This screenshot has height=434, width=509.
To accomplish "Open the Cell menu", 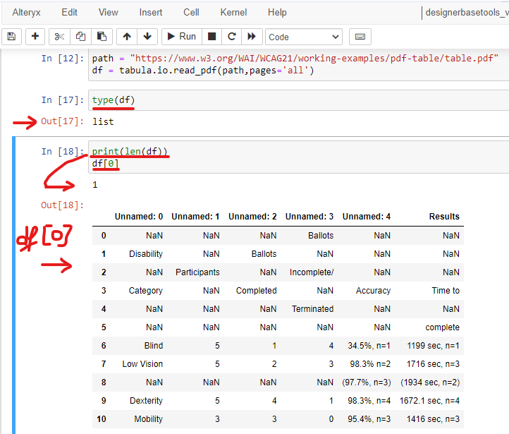I will coord(191,12).
